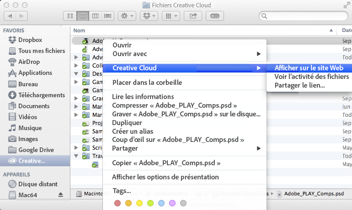The height and width of the screenshot is (210, 352).
Task: Choose Compresser « Adobe_PLAY_Comps.psd »
Action: [185, 105]
